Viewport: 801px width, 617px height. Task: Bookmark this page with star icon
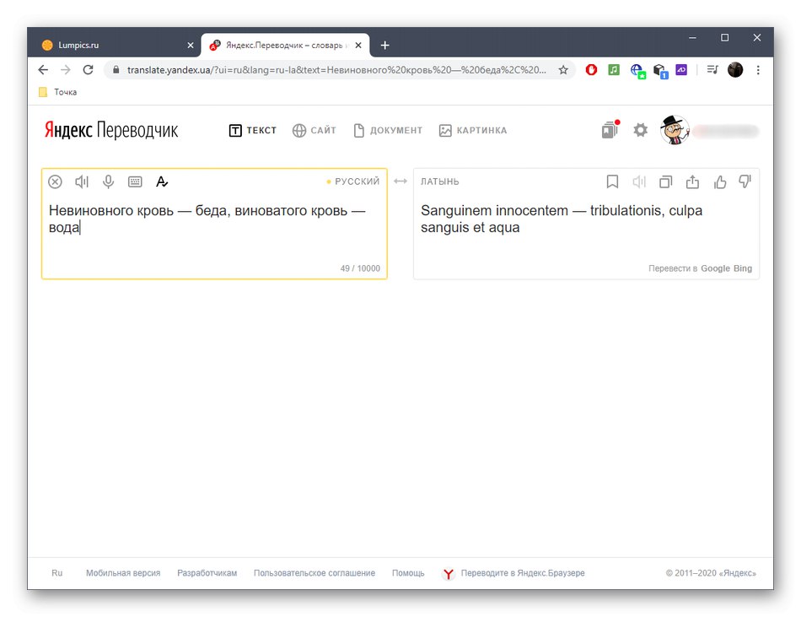[x=563, y=70]
